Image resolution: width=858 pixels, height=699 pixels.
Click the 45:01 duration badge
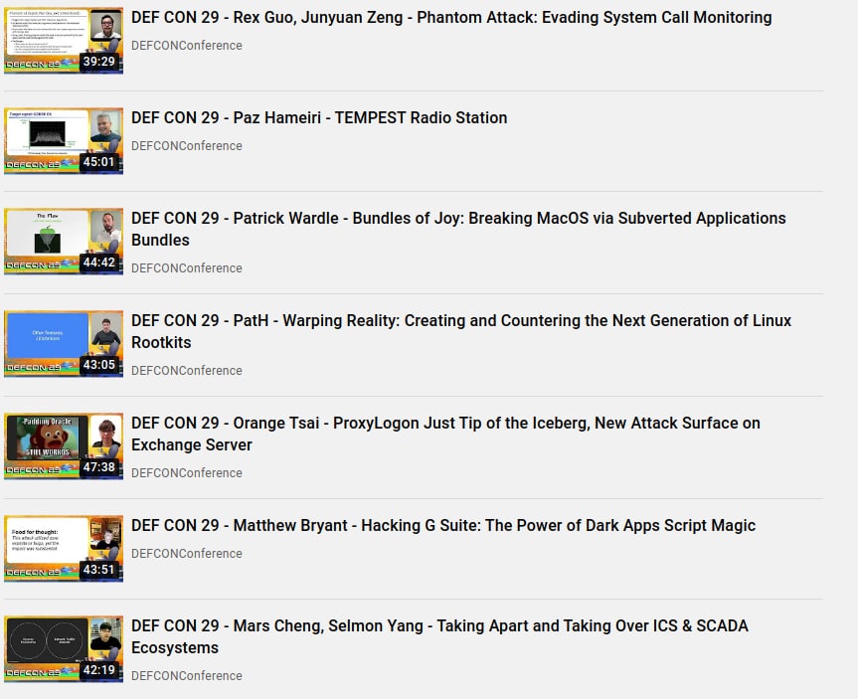[99, 162]
